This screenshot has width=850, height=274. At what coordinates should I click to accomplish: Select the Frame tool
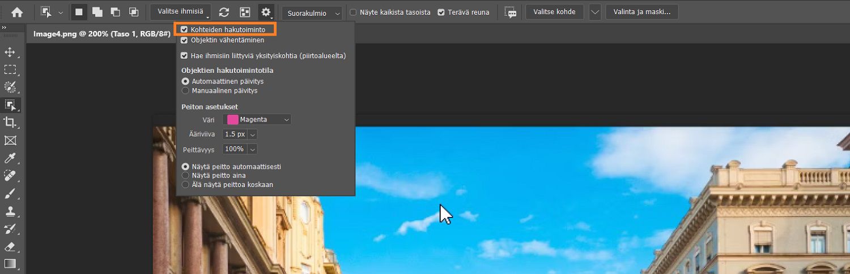pyautogui.click(x=10, y=140)
